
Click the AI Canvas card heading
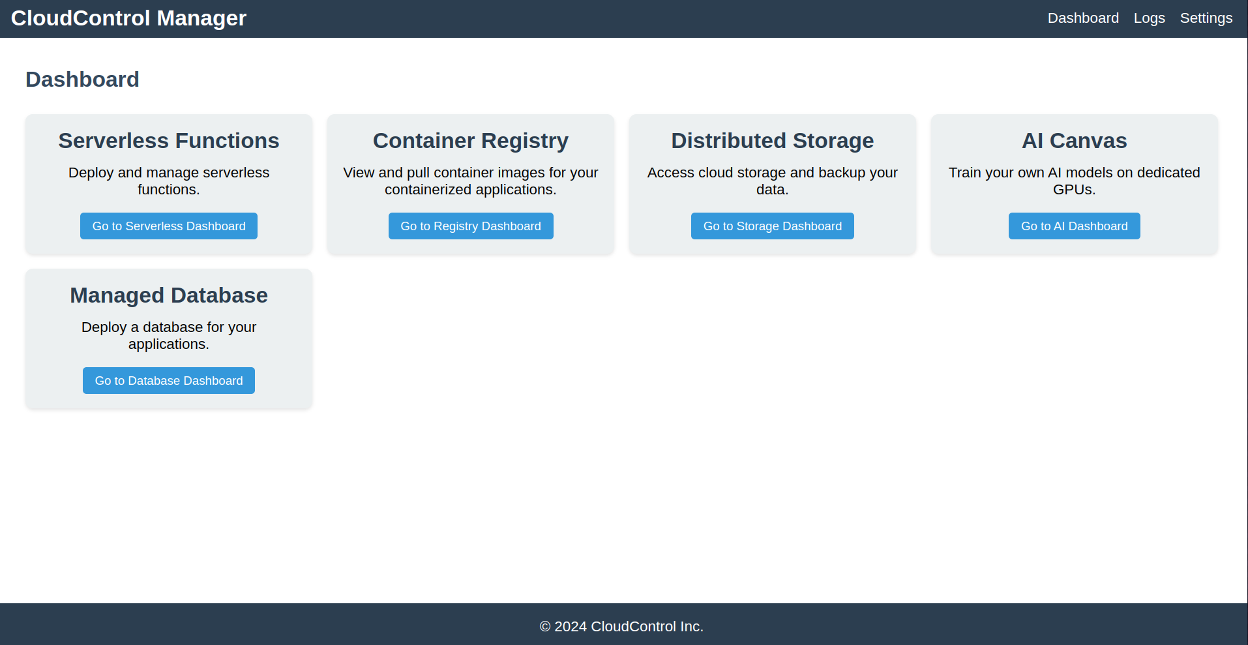tap(1074, 141)
